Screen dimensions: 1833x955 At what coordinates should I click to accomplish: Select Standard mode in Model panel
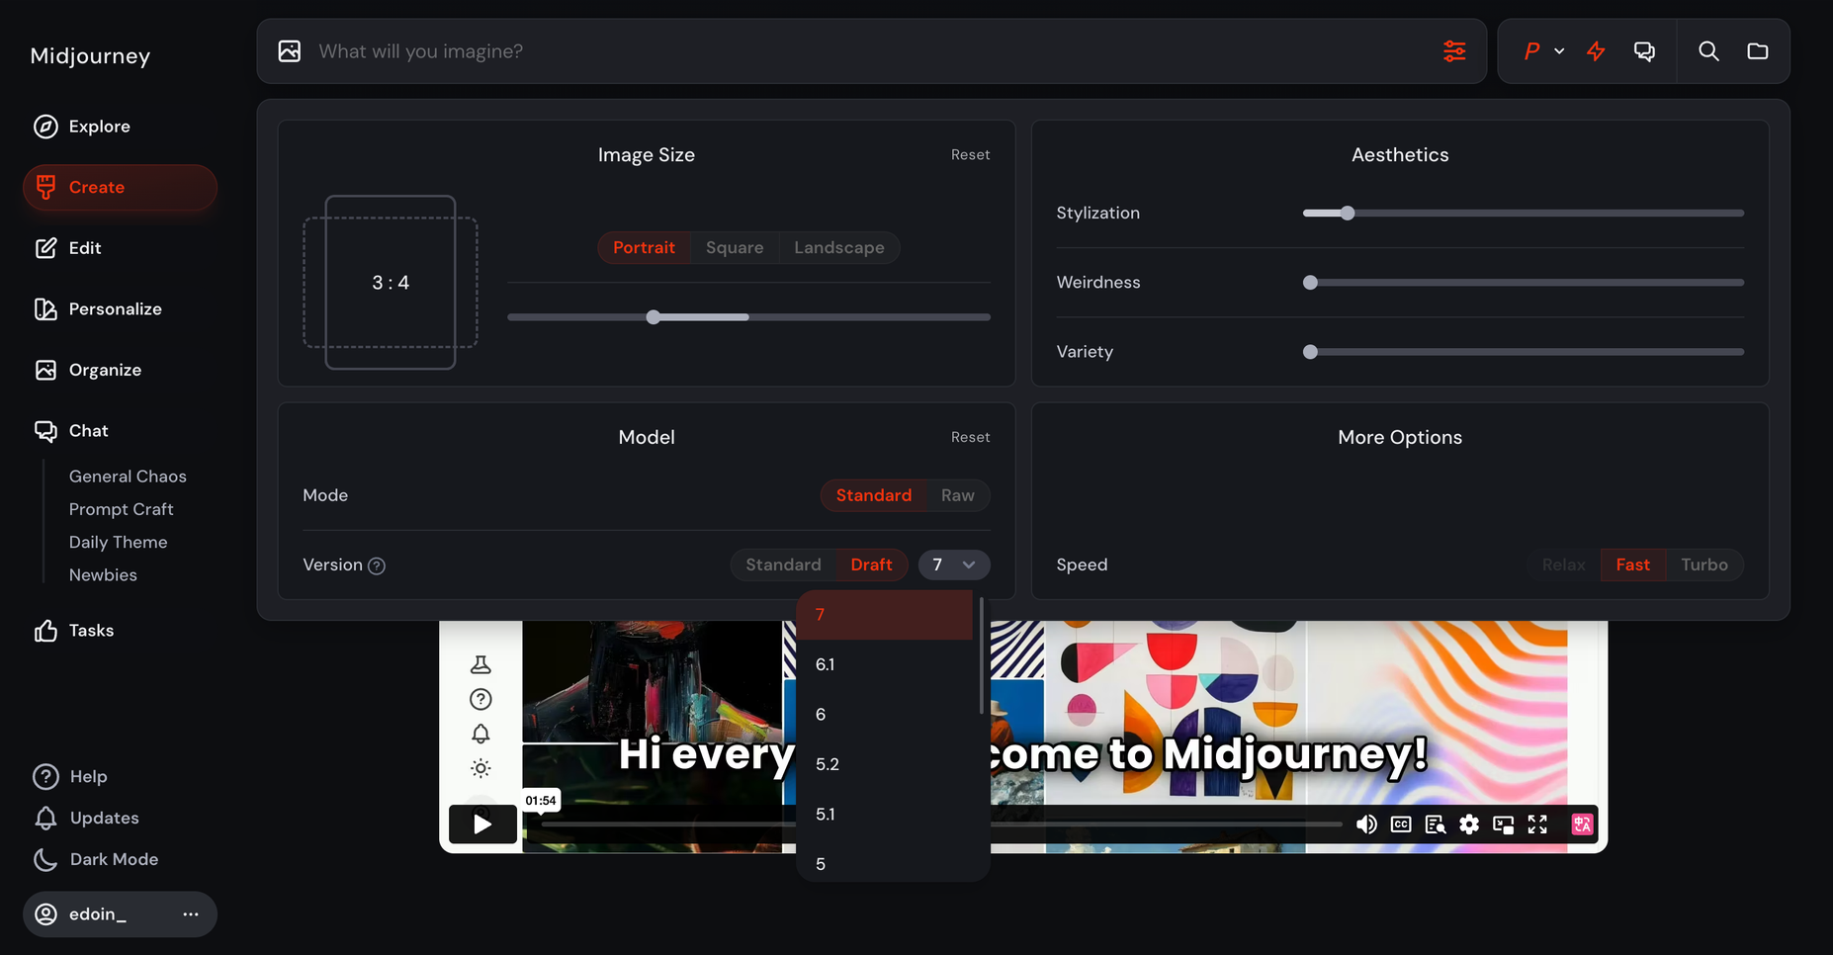point(874,495)
